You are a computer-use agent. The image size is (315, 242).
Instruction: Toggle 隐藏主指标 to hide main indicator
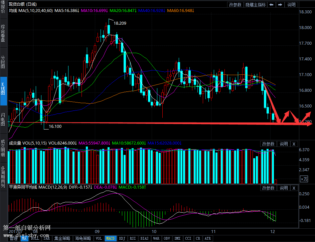tap(256, 5)
